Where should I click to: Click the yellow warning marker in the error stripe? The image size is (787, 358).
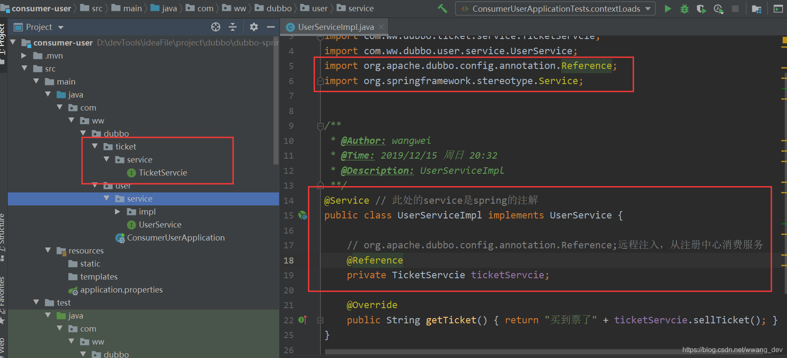point(784,40)
